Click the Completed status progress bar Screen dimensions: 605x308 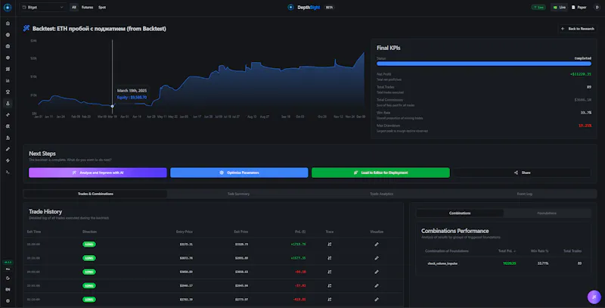point(484,64)
